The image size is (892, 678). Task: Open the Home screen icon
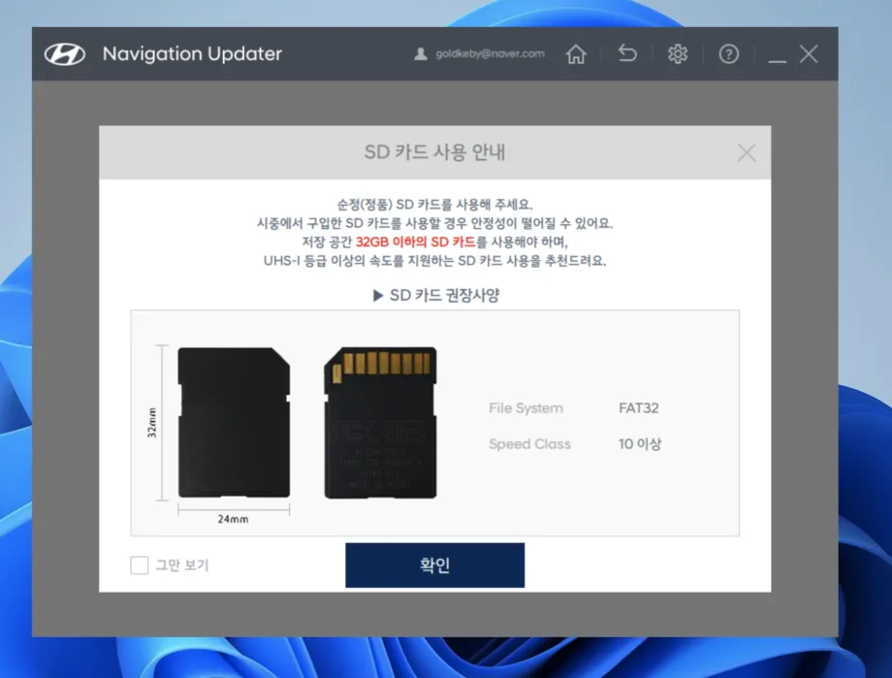tap(575, 54)
